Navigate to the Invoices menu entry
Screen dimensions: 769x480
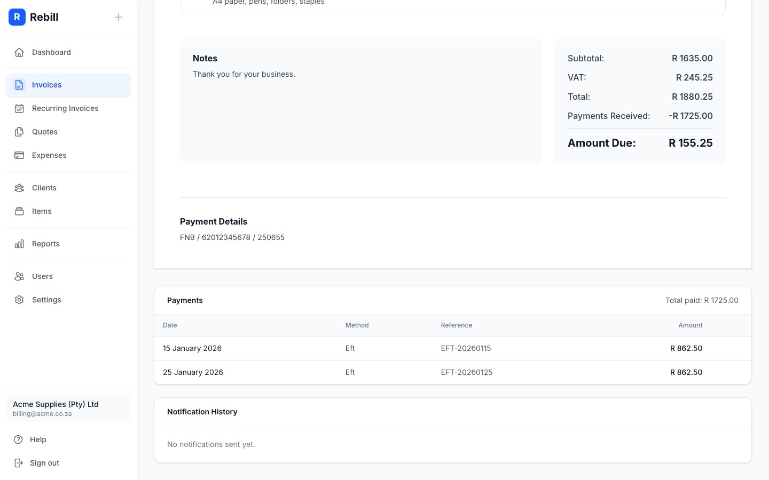[x=46, y=85]
